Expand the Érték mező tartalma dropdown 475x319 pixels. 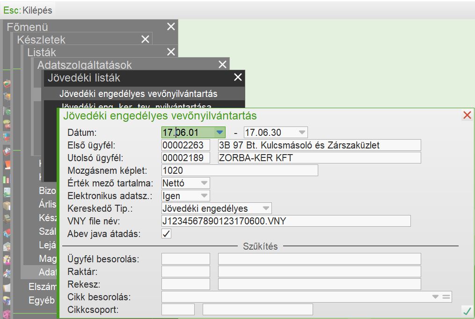point(204,183)
